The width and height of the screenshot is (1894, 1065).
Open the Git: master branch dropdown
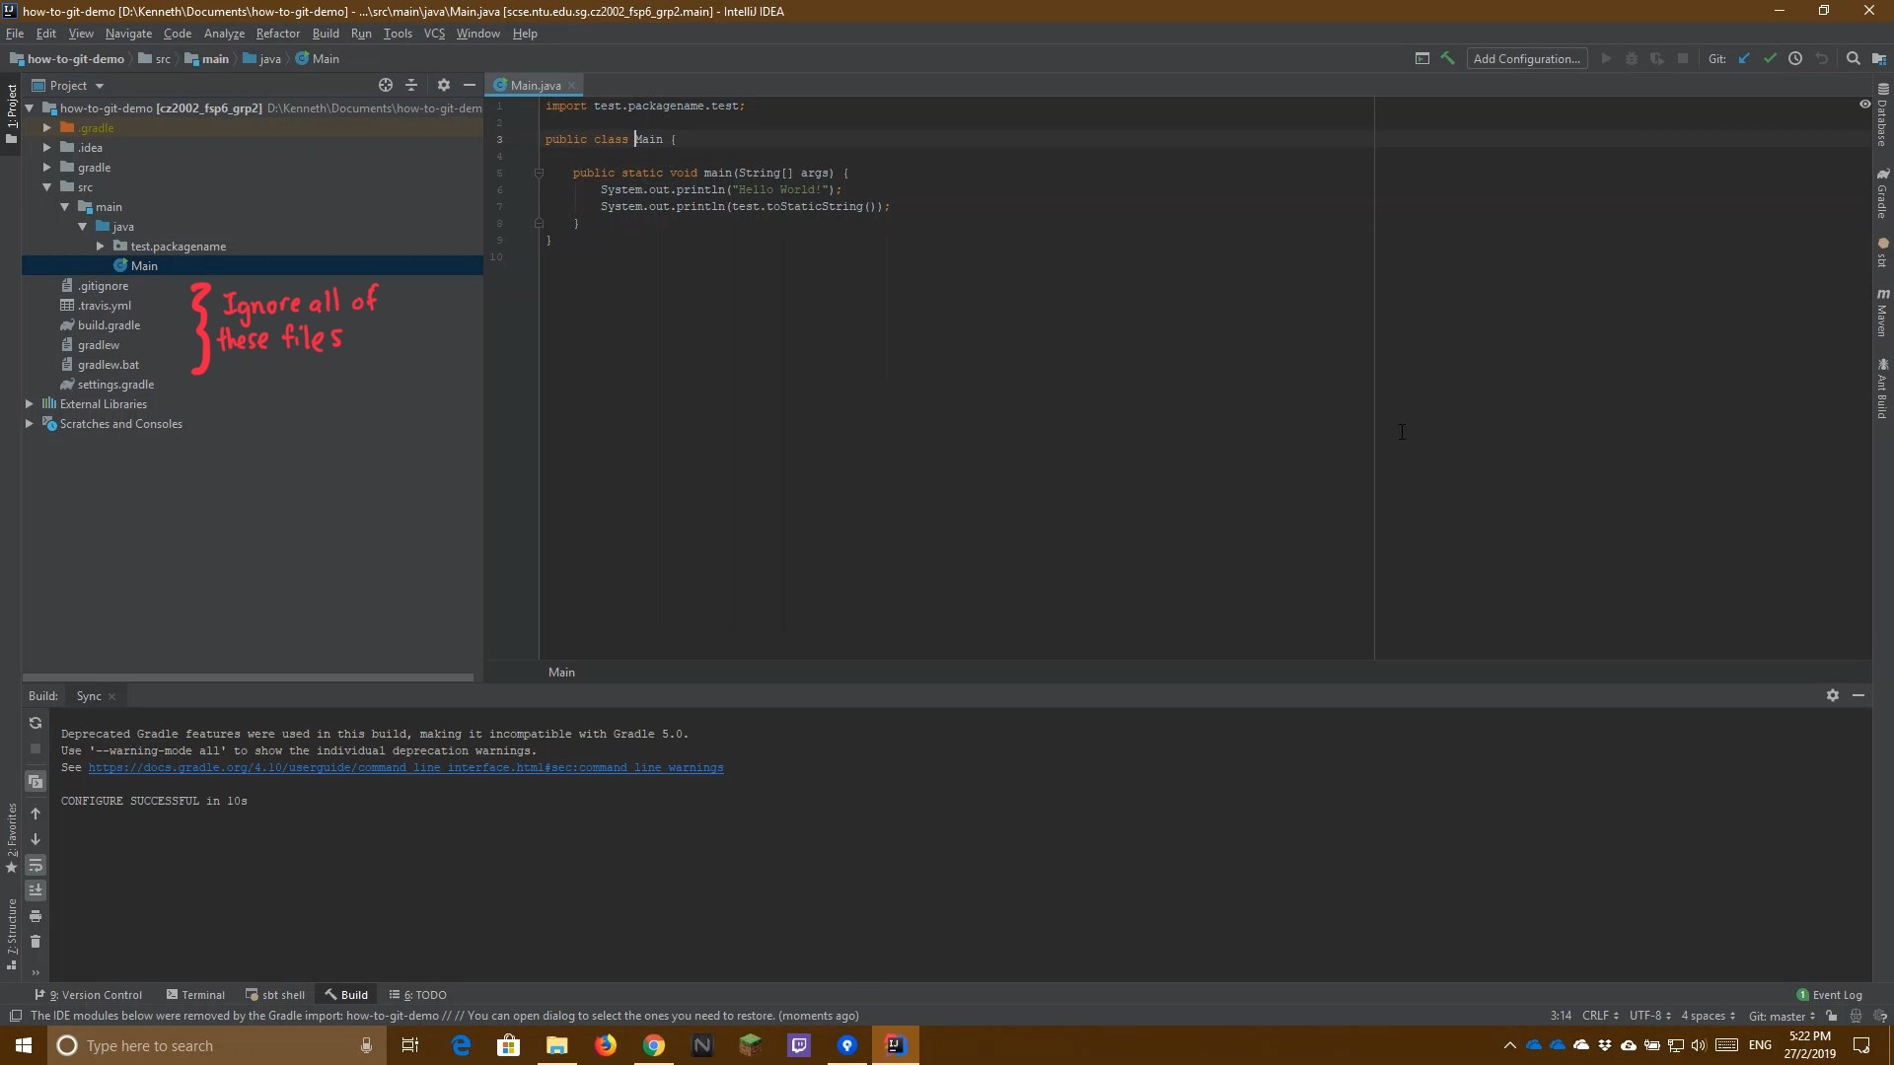tap(1782, 1016)
